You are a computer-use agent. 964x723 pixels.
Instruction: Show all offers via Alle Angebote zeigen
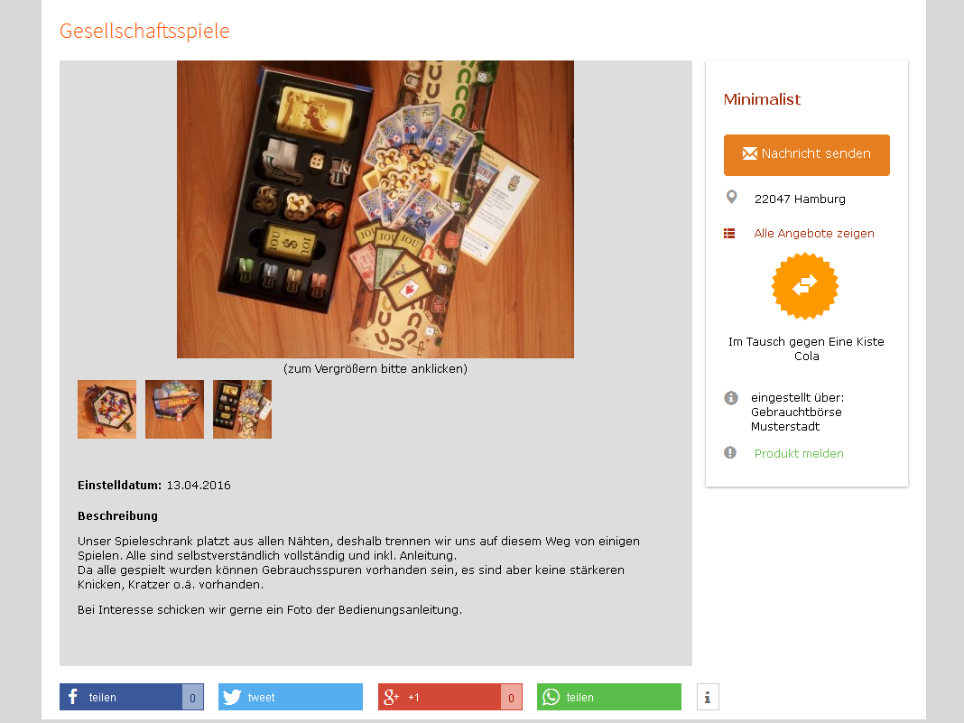coord(814,234)
